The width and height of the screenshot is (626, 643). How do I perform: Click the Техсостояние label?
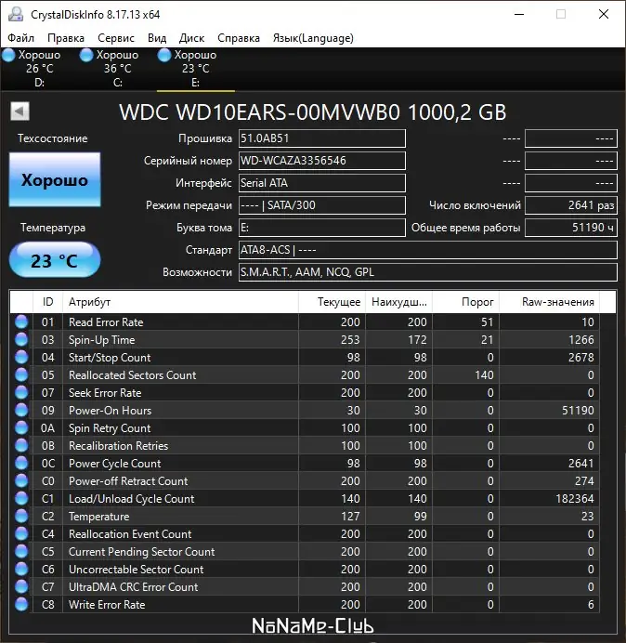point(52,138)
